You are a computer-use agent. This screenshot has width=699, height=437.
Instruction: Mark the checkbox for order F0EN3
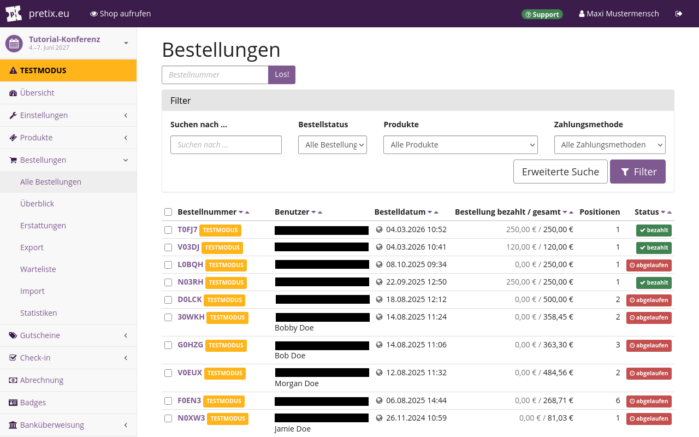pyautogui.click(x=168, y=401)
